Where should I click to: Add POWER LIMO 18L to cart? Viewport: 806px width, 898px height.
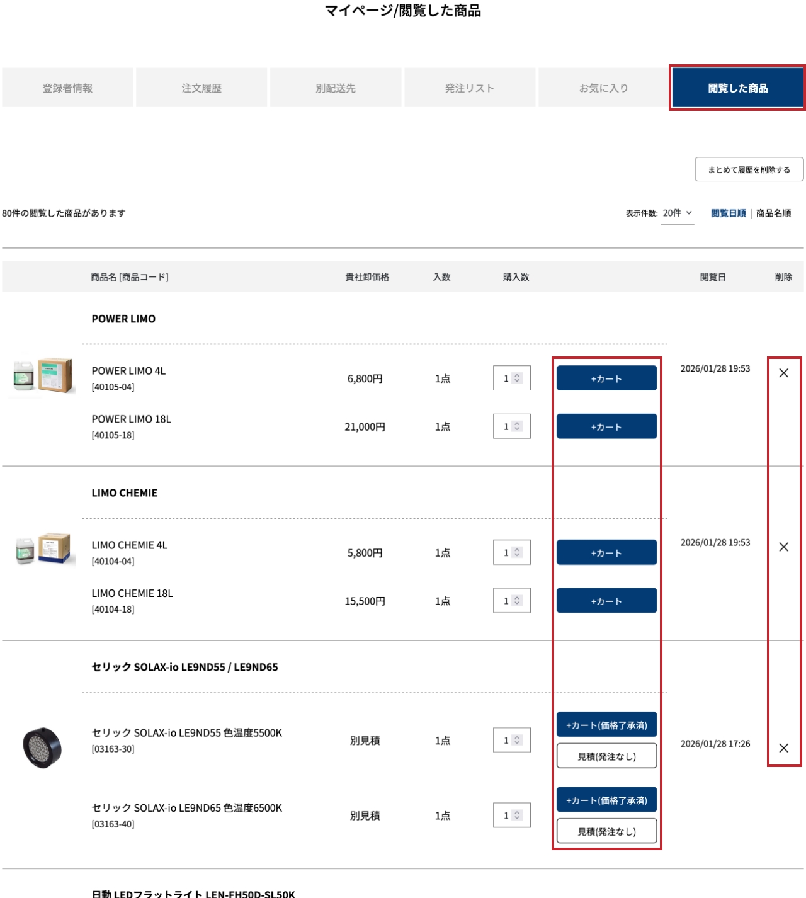point(606,427)
